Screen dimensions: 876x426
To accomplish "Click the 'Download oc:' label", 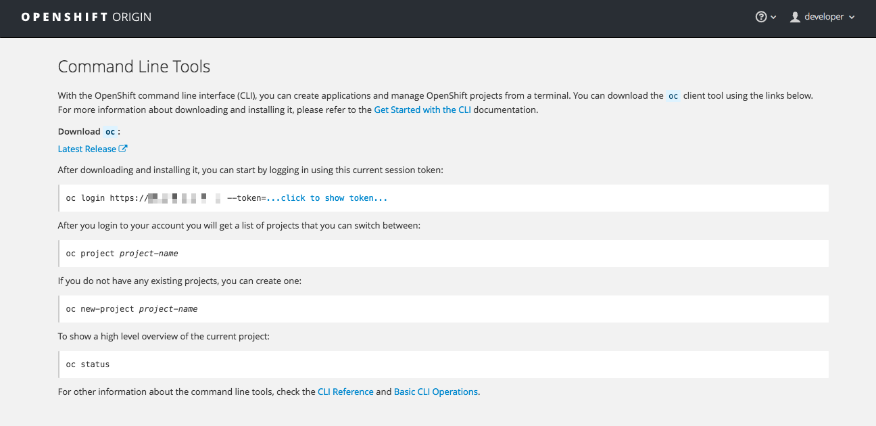I will 89,131.
